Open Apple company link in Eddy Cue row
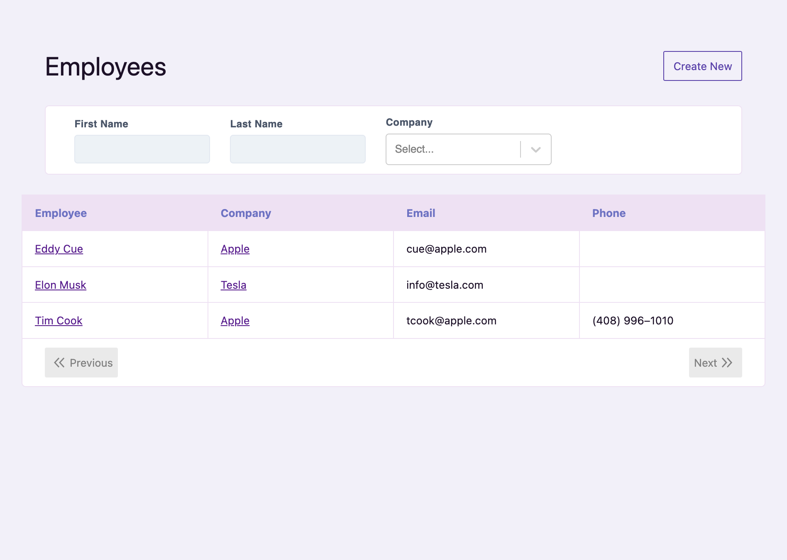Screen dimensions: 787x560 [235, 249]
